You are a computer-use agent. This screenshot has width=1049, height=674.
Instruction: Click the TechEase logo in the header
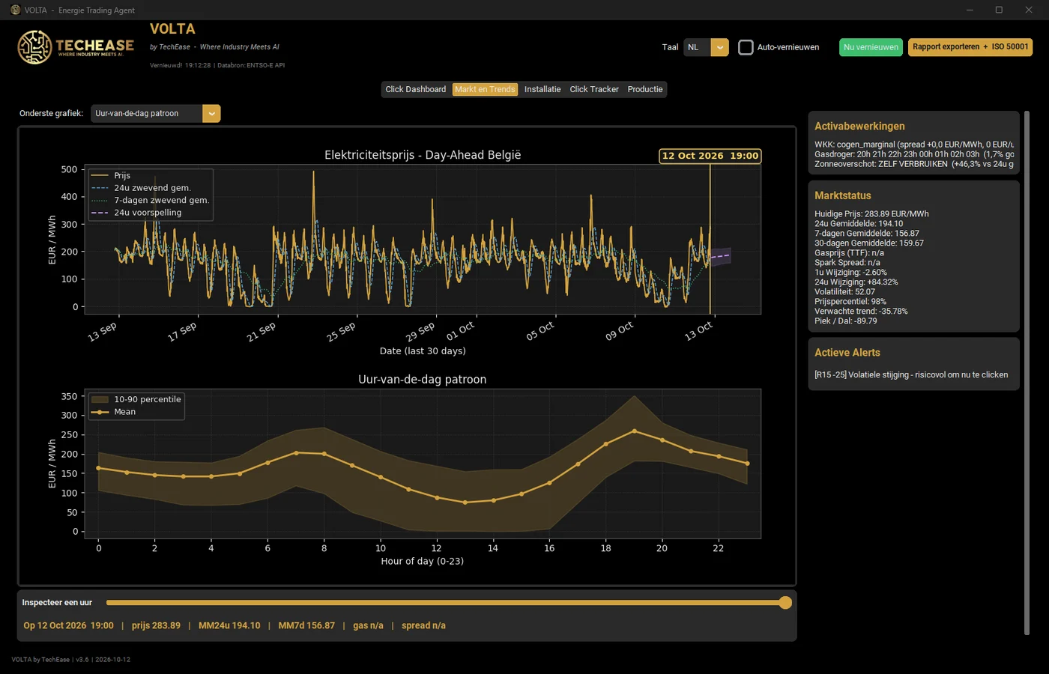tap(76, 47)
